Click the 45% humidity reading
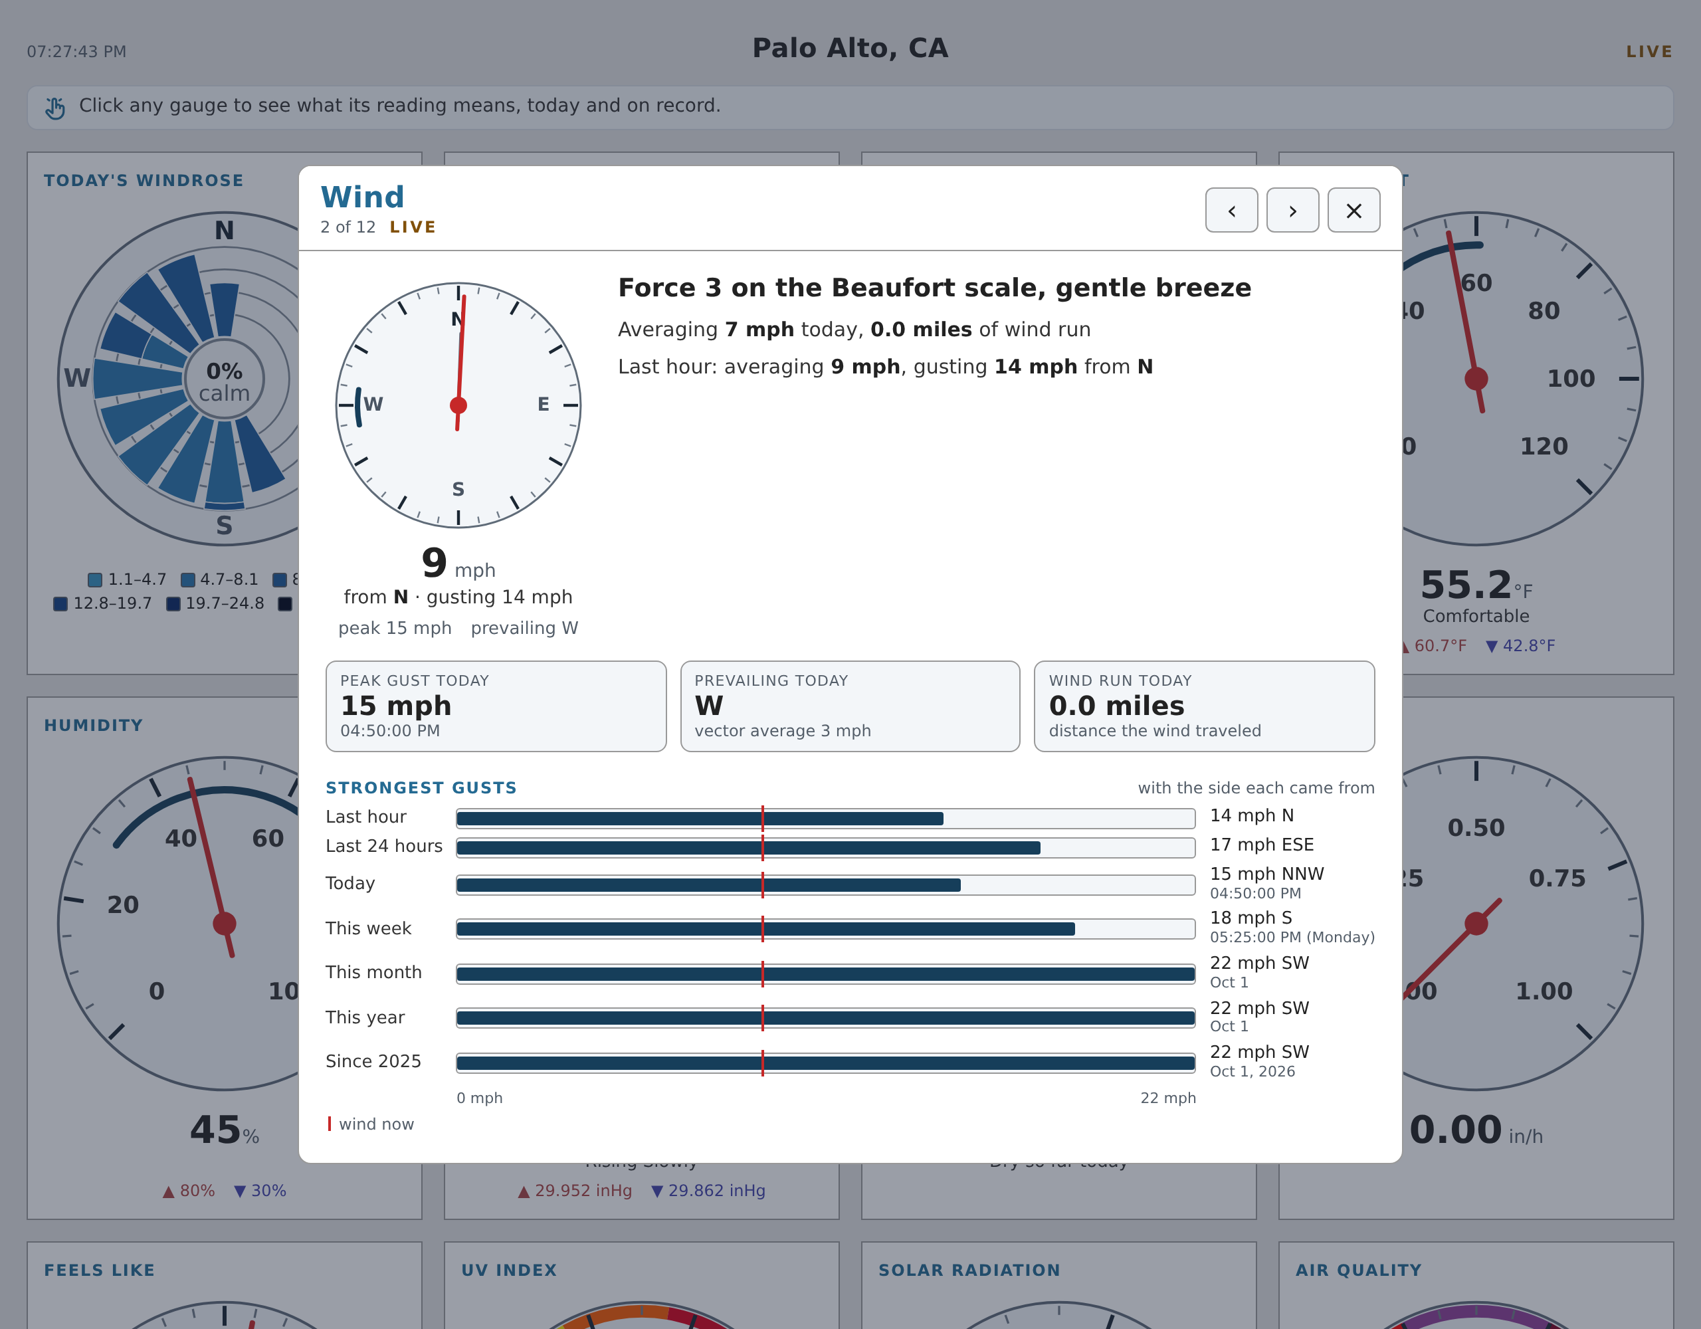Image resolution: width=1701 pixels, height=1329 pixels. tap(225, 1130)
